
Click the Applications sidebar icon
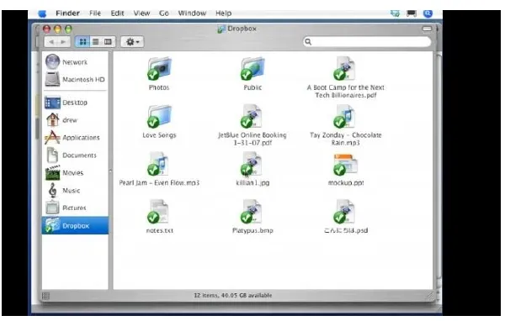[x=52, y=137]
